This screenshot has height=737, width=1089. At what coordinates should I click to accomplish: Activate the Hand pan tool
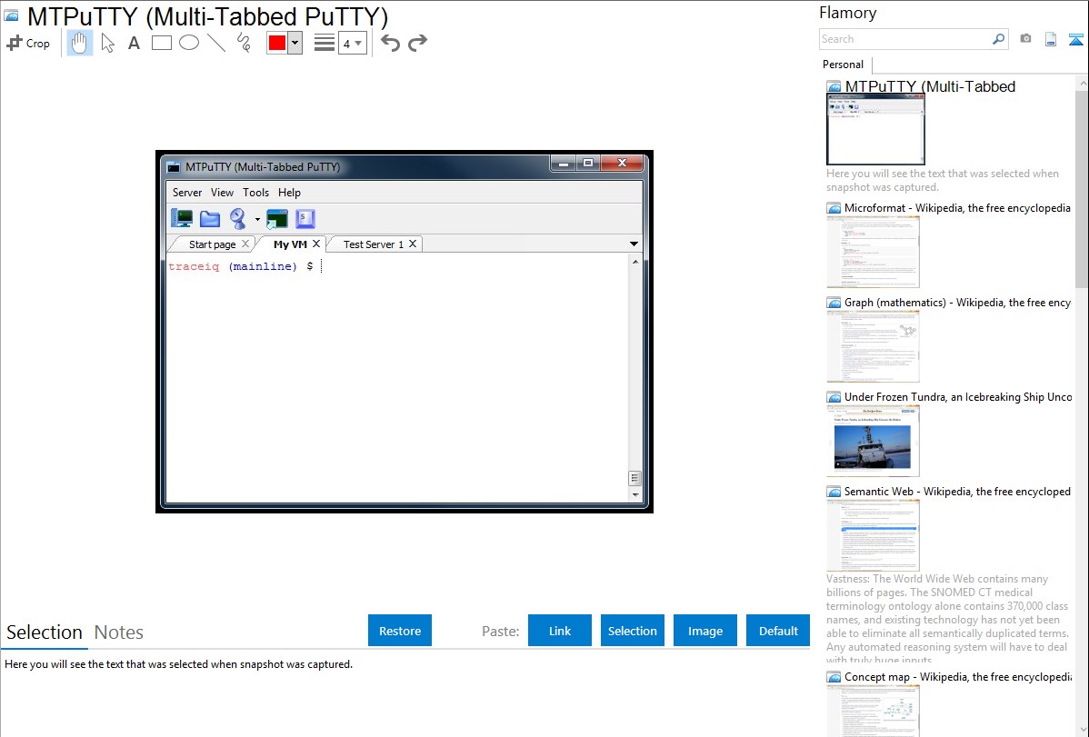(80, 43)
